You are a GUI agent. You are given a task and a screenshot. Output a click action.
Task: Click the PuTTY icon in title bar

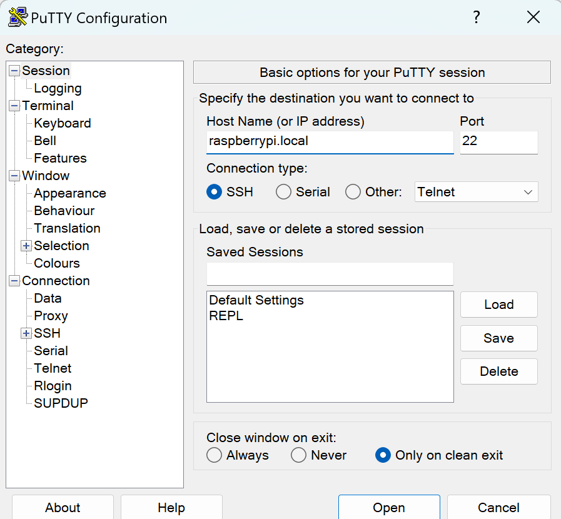point(18,18)
